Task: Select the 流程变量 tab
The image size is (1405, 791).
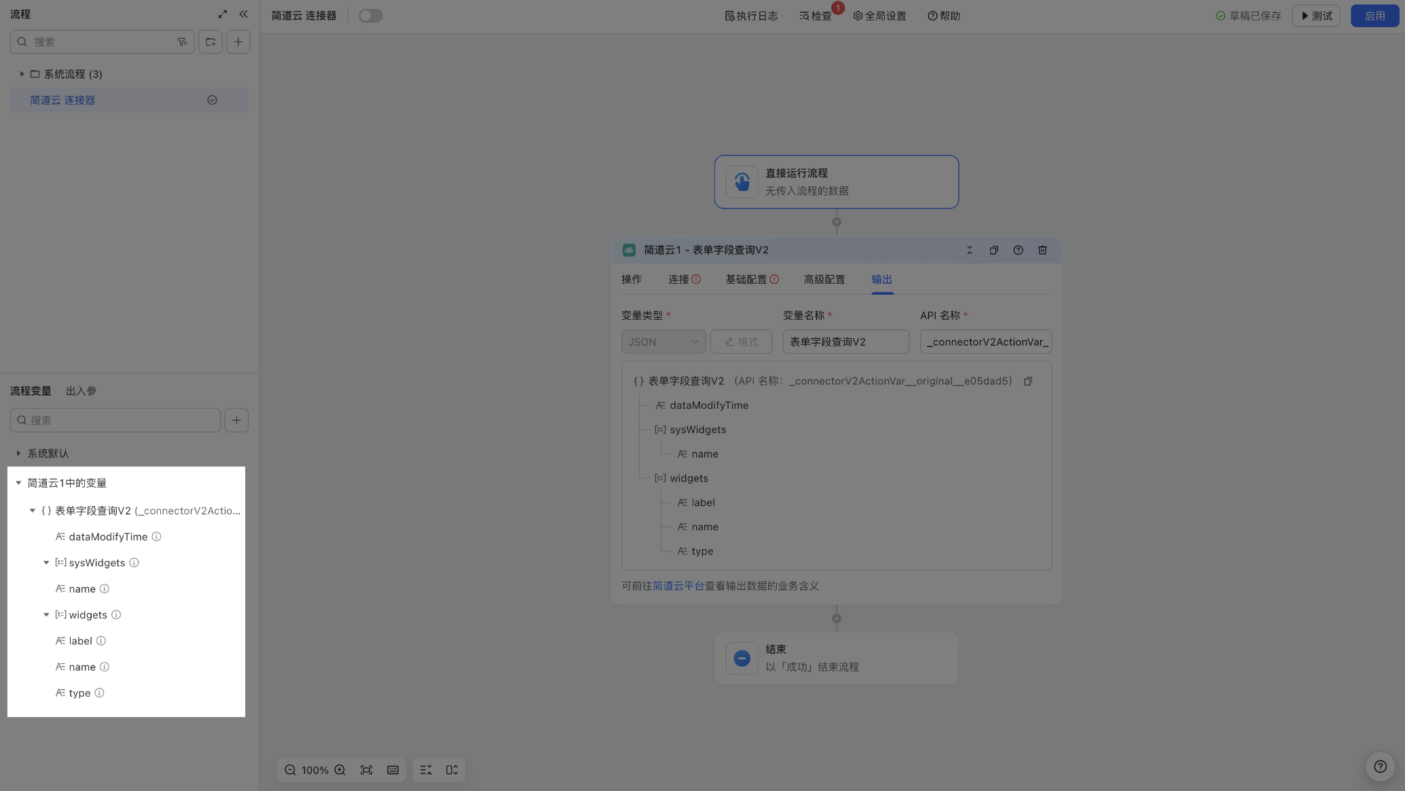Action: 31,391
